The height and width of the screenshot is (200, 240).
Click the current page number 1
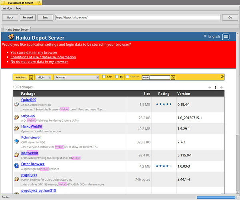pyautogui.click(x=215, y=88)
